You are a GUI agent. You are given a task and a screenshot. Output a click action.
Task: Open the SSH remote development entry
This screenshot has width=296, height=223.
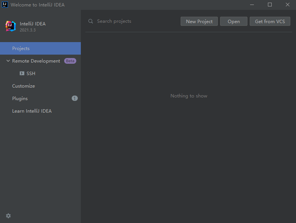pyautogui.click(x=31, y=73)
